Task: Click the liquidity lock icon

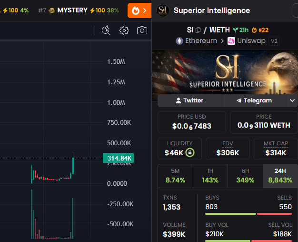Action: pyautogui.click(x=190, y=152)
